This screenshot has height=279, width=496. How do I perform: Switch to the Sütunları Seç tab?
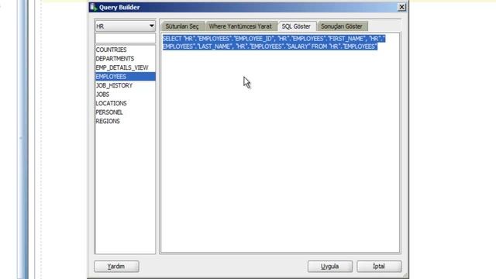click(182, 26)
